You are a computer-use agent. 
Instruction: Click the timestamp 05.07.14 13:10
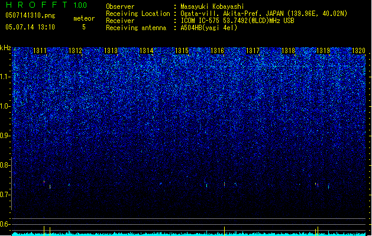(30, 27)
